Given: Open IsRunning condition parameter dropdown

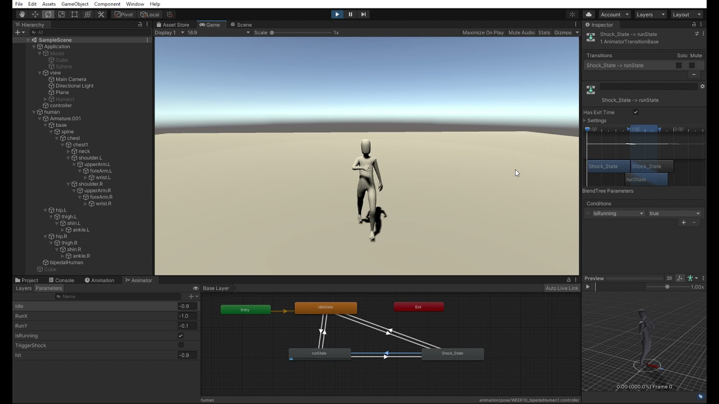Looking at the screenshot, I should pos(618,213).
